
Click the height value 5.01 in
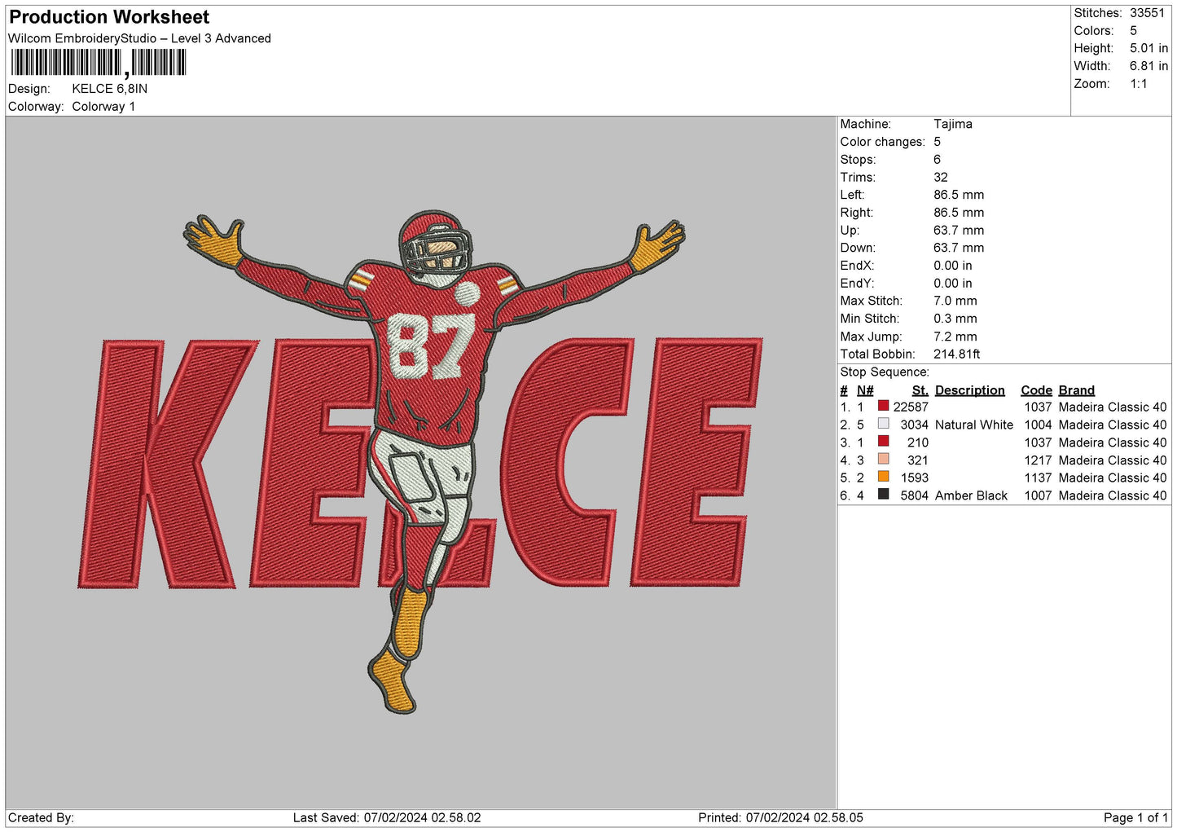(x=1148, y=48)
